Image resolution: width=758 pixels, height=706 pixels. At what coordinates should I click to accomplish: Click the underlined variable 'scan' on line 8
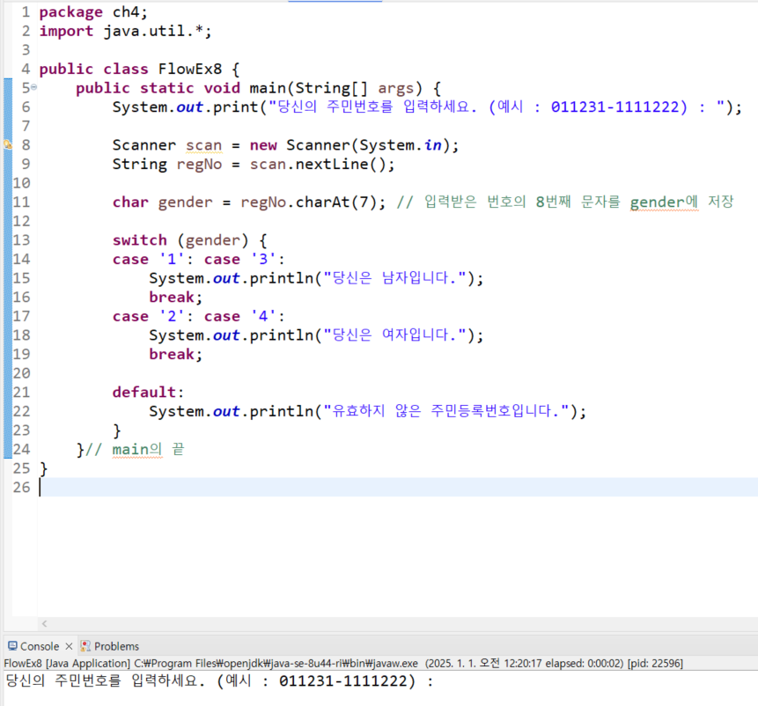pos(203,145)
